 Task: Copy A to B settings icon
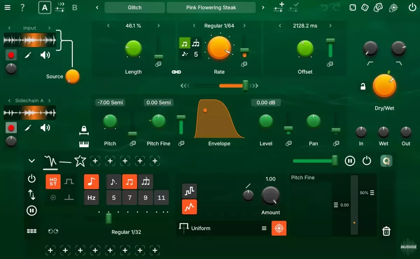(60, 7)
